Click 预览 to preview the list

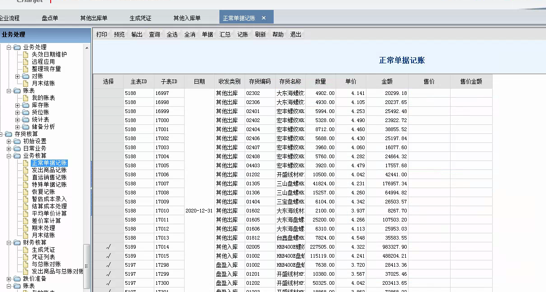point(119,34)
